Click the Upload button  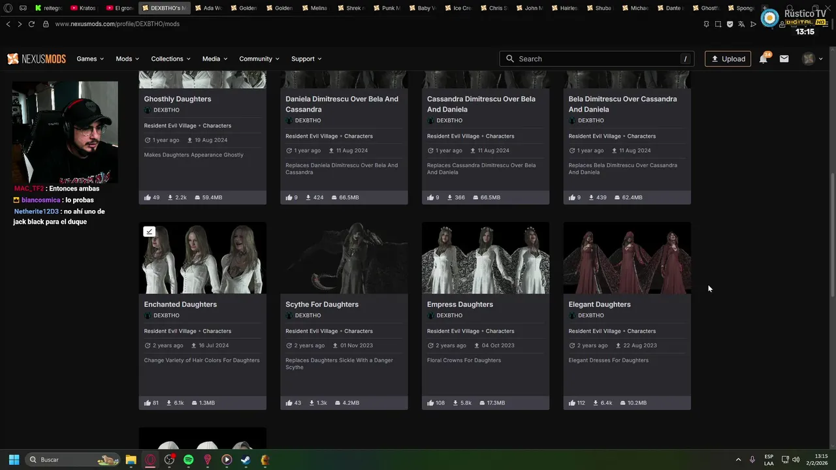(728, 59)
